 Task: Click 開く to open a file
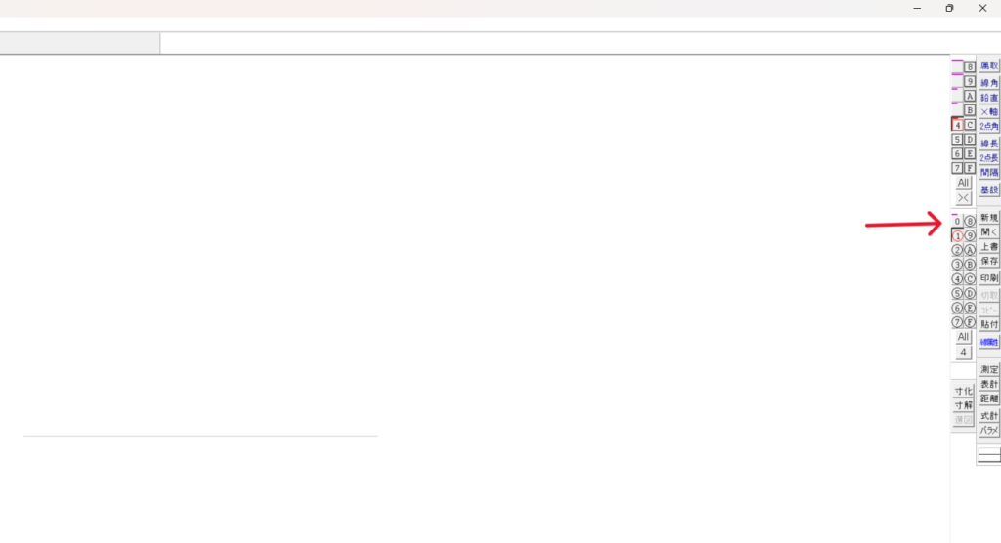(x=989, y=232)
